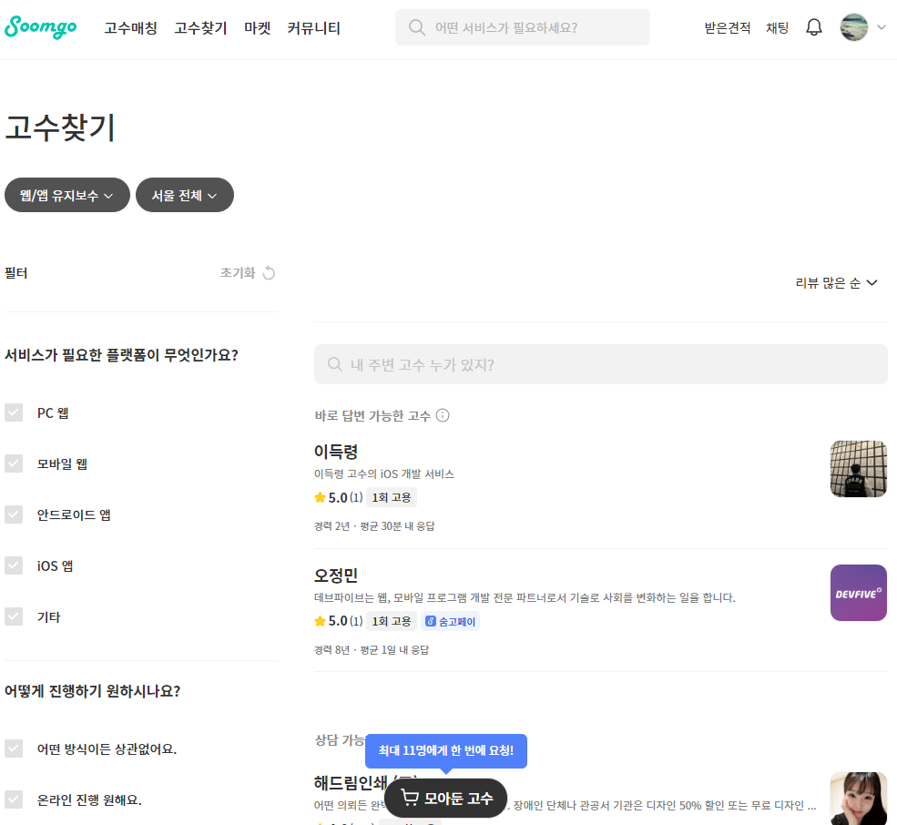Check the PC 웹 platform checkbox
The height and width of the screenshot is (825, 897).
click(14, 412)
